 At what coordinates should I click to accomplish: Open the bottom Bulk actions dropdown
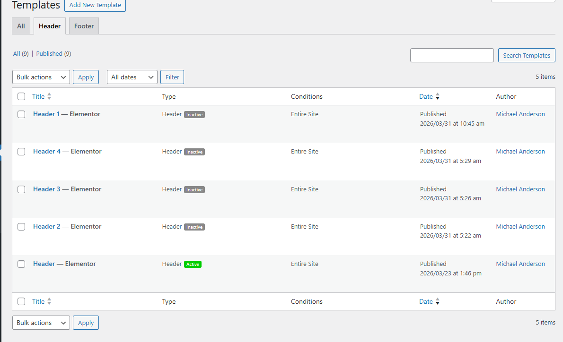(x=41, y=323)
